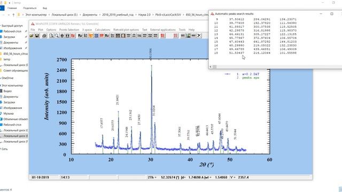Expand chevron after Этот компьютер in address bar
342x192 pixels.
[49, 14]
